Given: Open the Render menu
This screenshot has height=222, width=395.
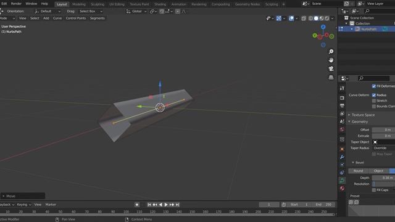Looking at the screenshot, I should point(16,4).
